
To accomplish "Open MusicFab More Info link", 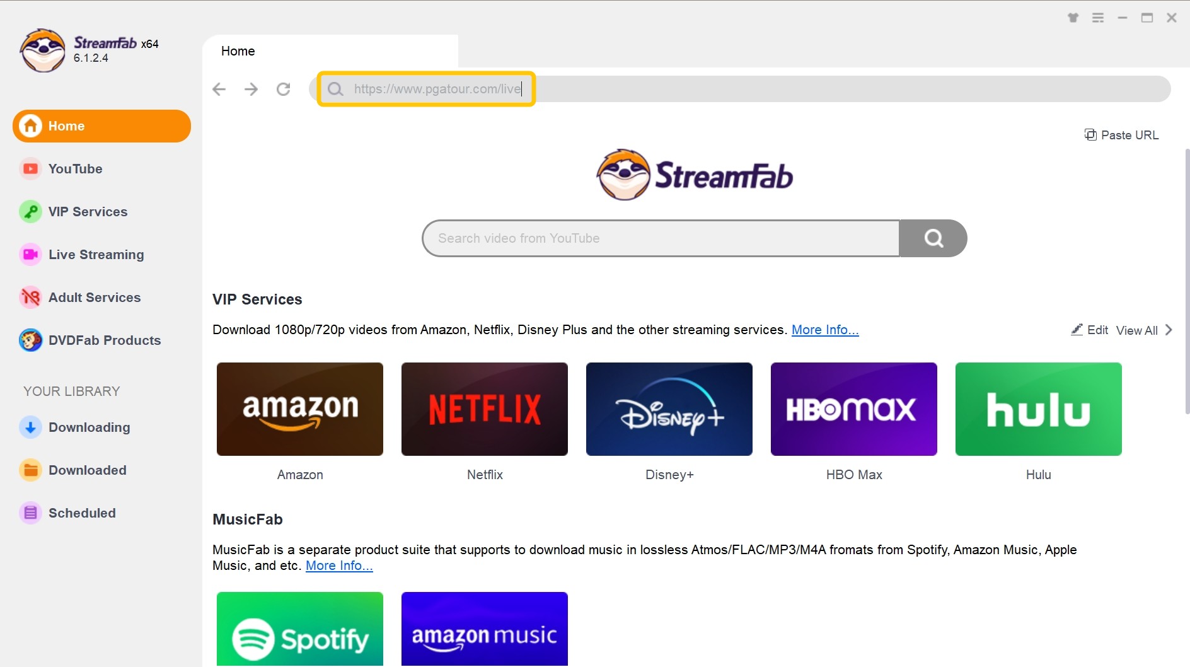I will click(339, 565).
